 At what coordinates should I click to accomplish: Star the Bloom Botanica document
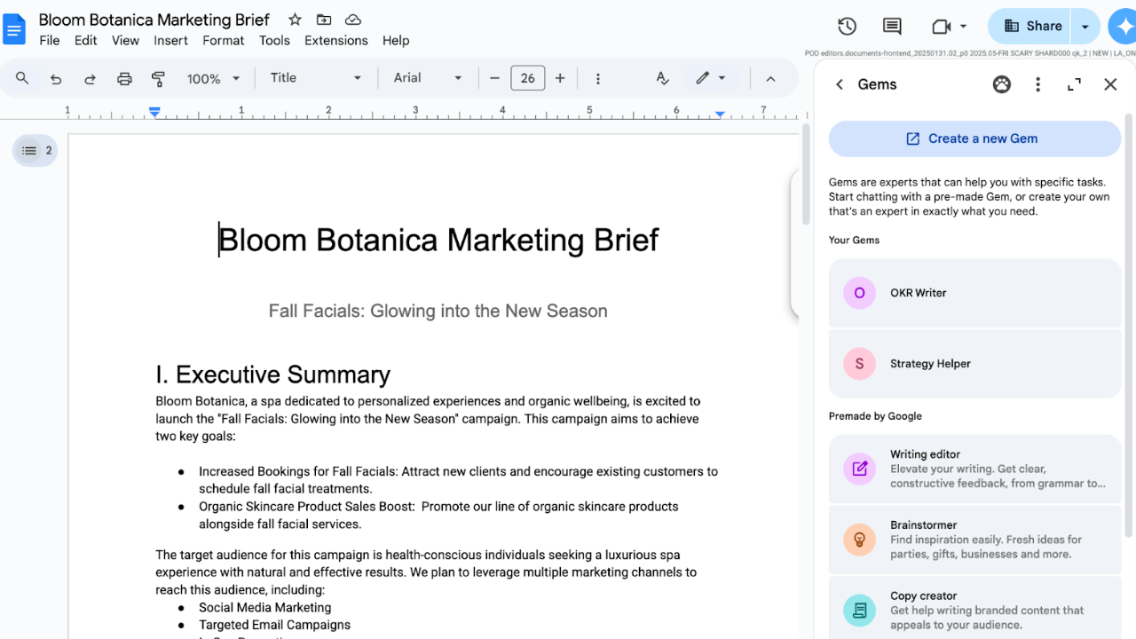pyautogui.click(x=294, y=20)
